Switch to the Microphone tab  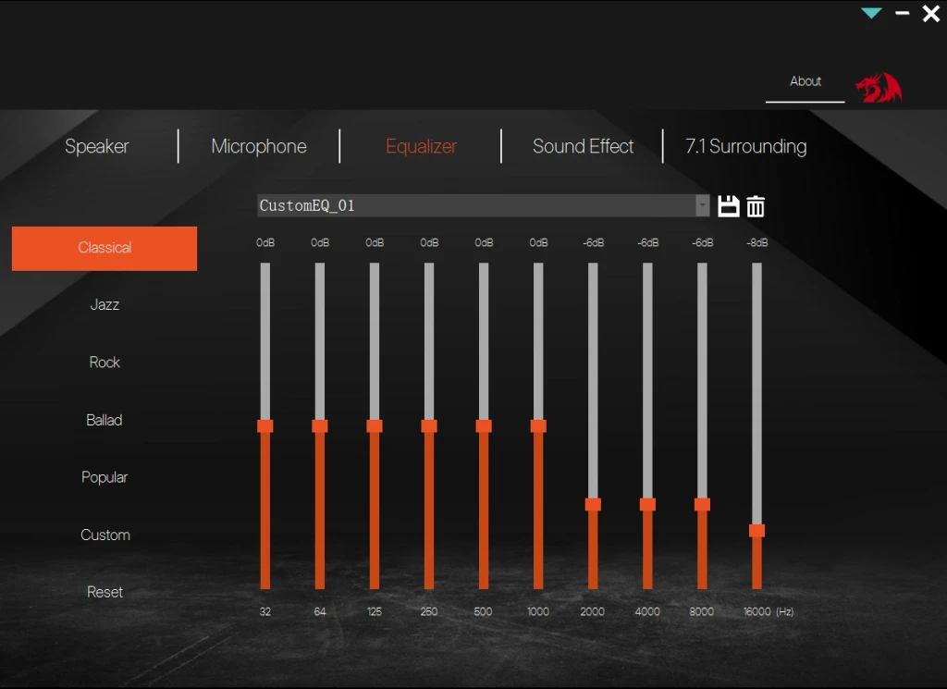point(259,146)
